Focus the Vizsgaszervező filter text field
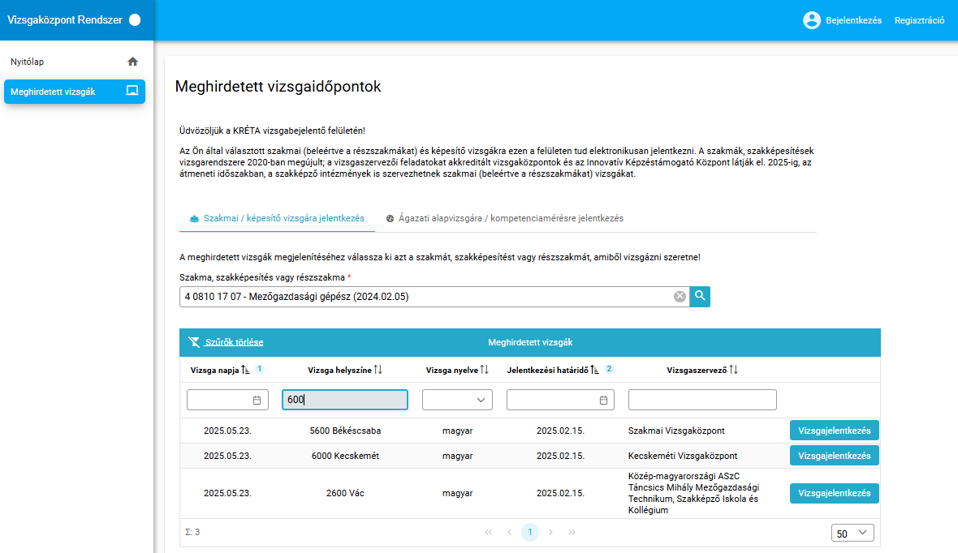This screenshot has height=553, width=958. [x=702, y=400]
